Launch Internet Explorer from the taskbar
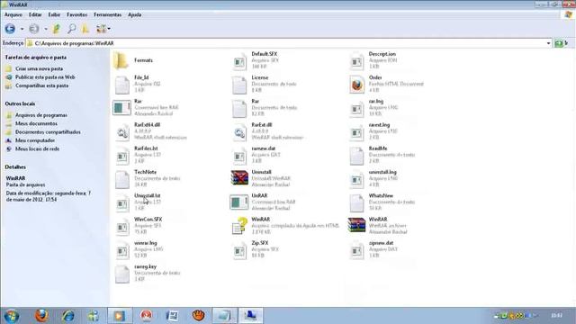This screenshot has height=324, width=576. [x=68, y=316]
